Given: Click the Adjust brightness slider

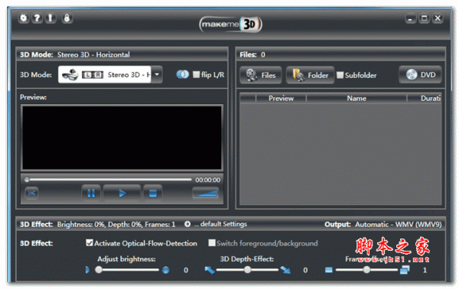Looking at the screenshot, I should coord(127,270).
